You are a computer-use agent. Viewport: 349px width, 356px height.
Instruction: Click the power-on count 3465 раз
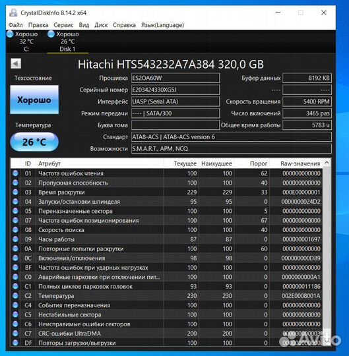point(307,113)
